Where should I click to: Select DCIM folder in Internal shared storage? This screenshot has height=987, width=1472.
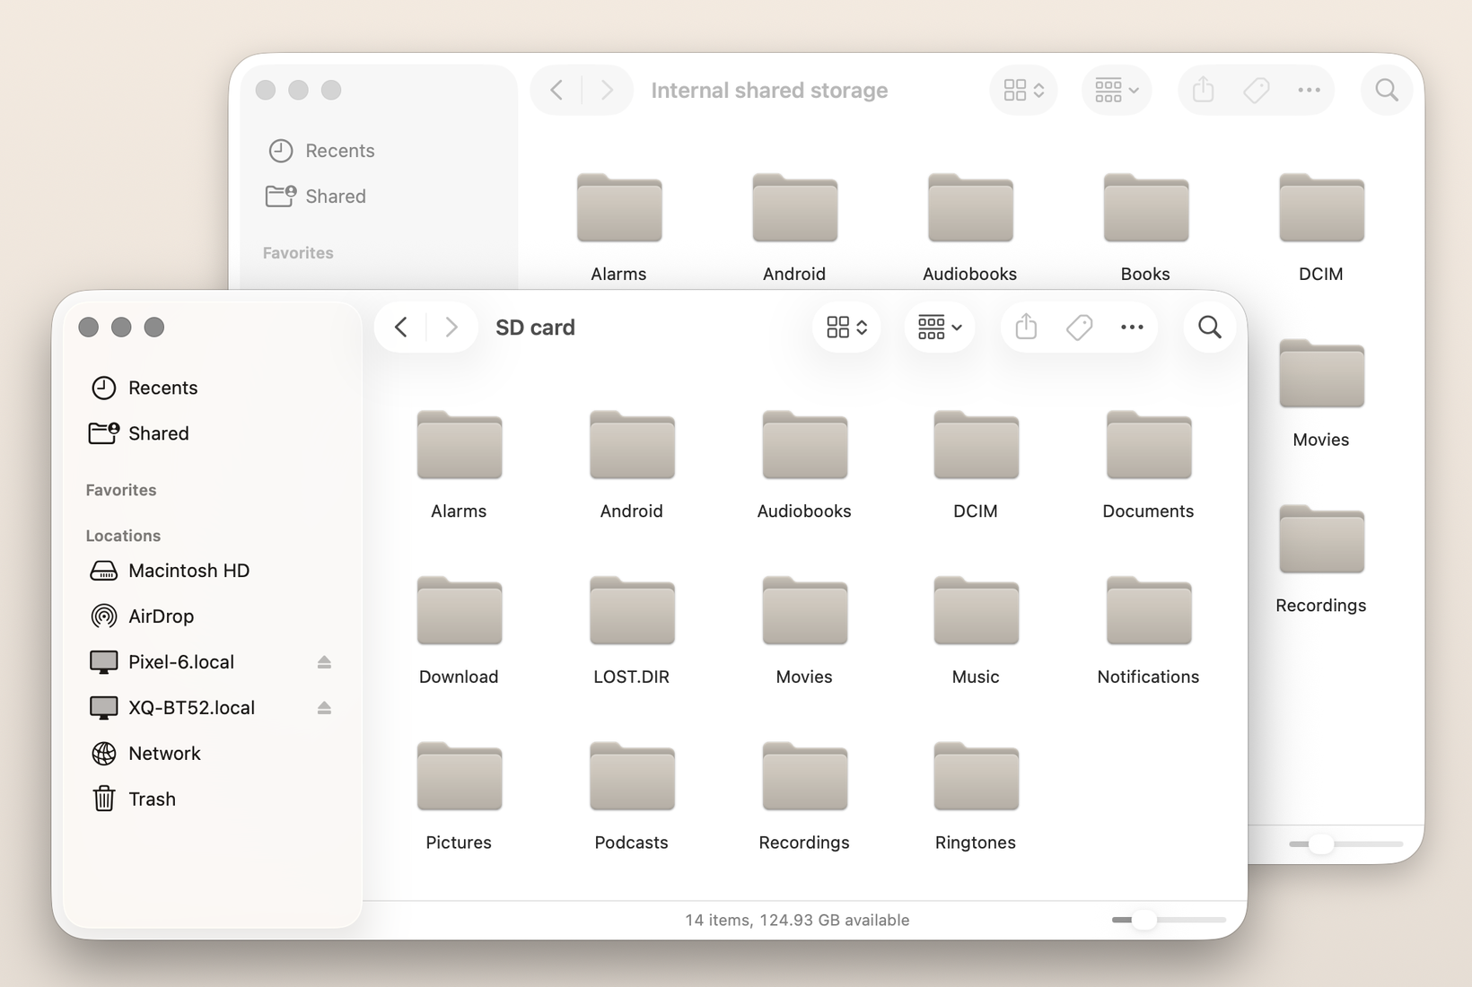[1321, 228]
